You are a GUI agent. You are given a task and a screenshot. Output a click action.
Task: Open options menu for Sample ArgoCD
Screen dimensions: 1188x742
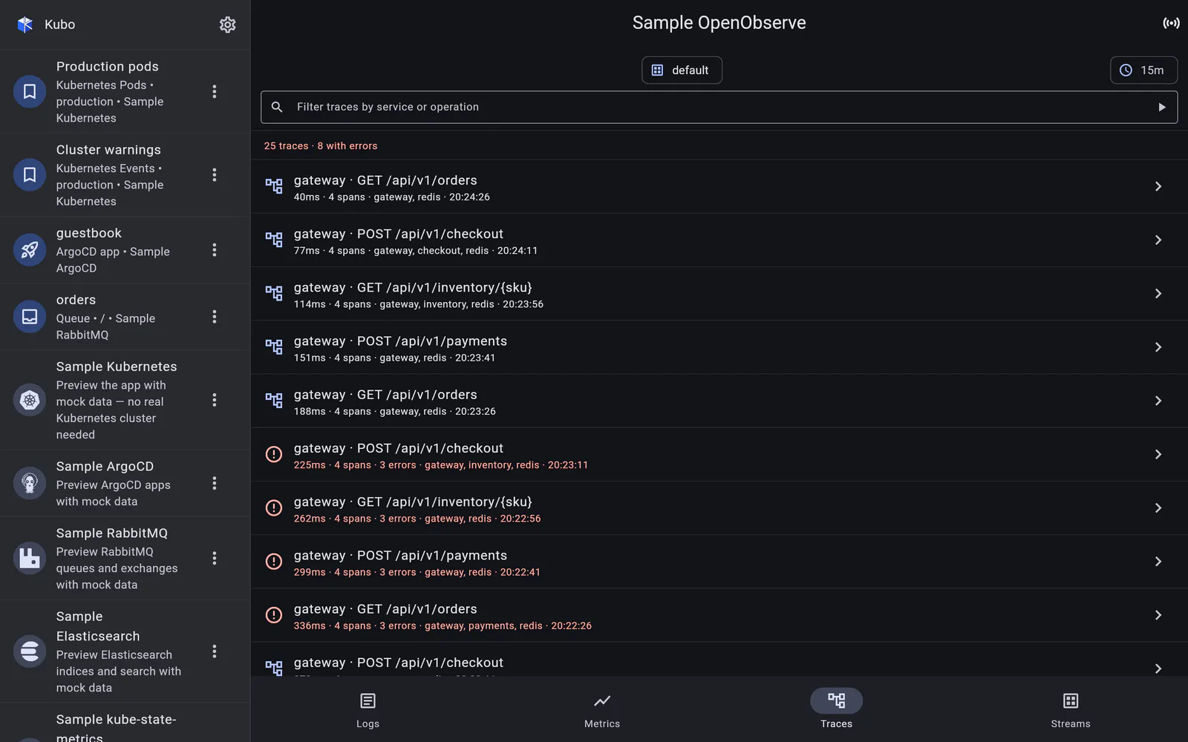(215, 483)
